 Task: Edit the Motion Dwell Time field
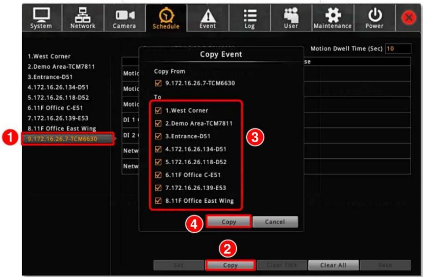[398, 49]
